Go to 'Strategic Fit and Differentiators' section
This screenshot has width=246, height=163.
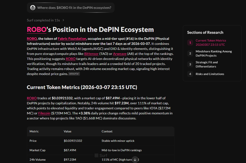[x=207, y=64]
